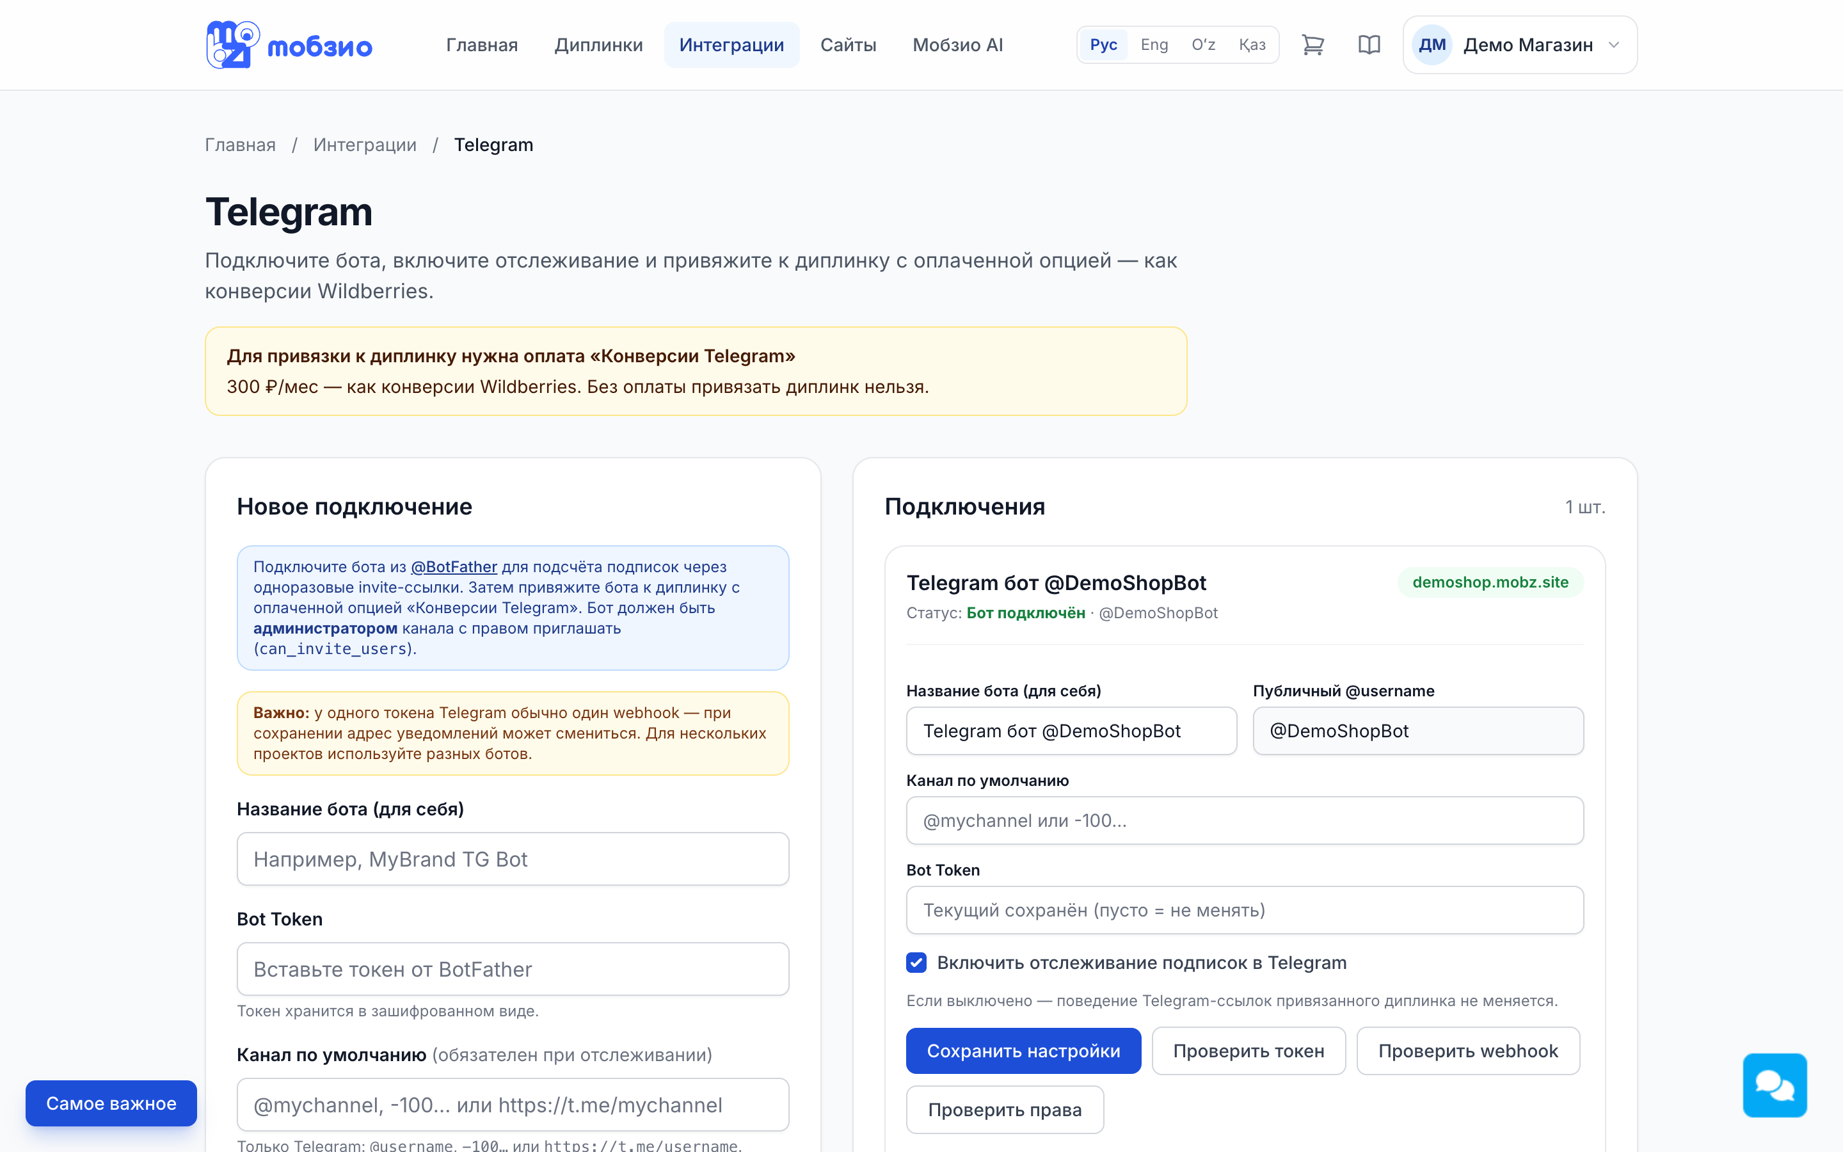Click the Публичный @username field
The image size is (1843, 1152).
[1418, 731]
